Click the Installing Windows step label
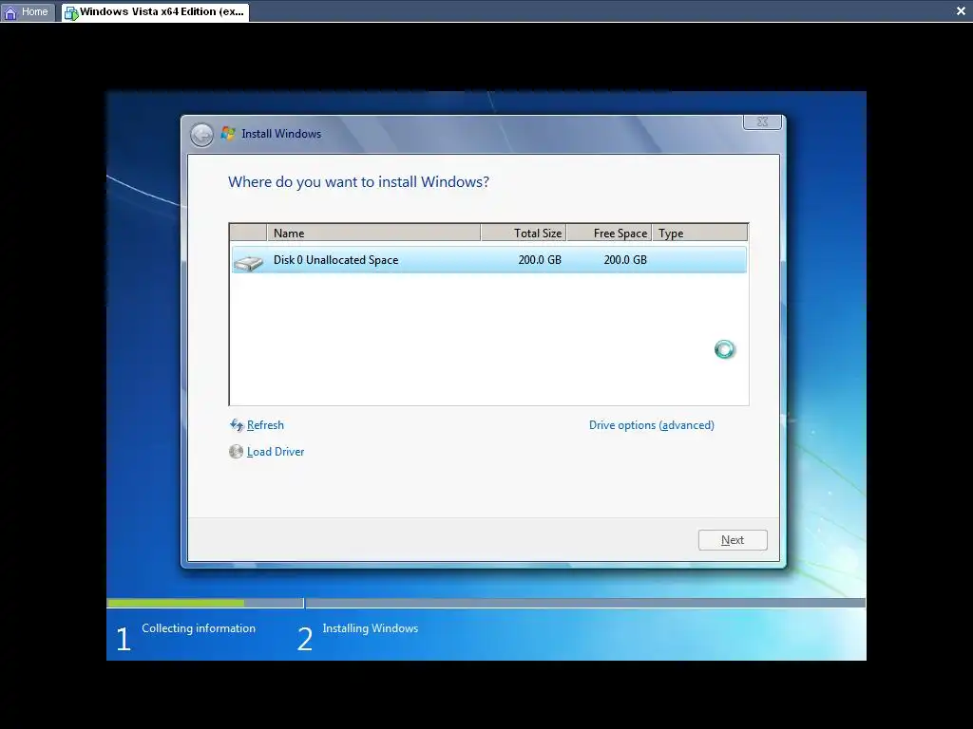Viewport: 973px width, 729px height. click(371, 628)
